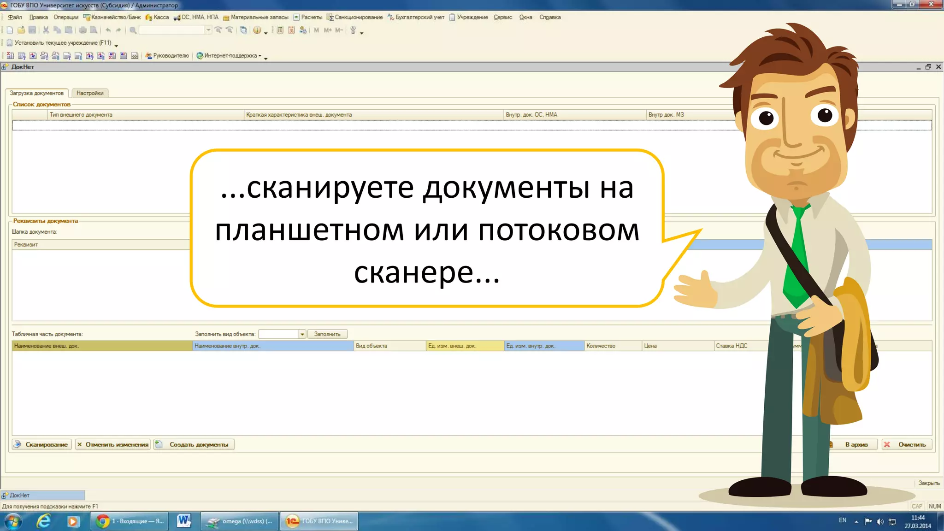Click the Cut scissors icon
This screenshot has height=531, width=944.
click(x=46, y=30)
